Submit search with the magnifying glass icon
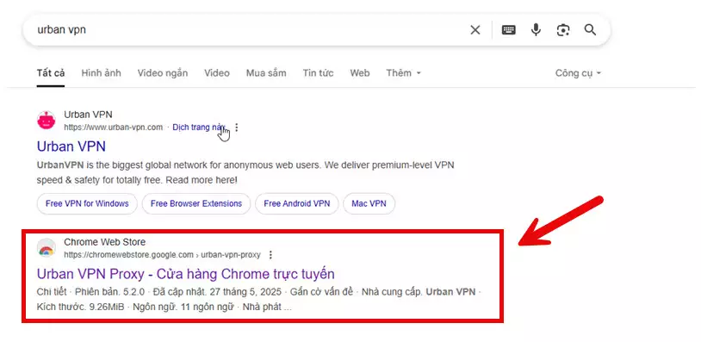 tap(590, 30)
